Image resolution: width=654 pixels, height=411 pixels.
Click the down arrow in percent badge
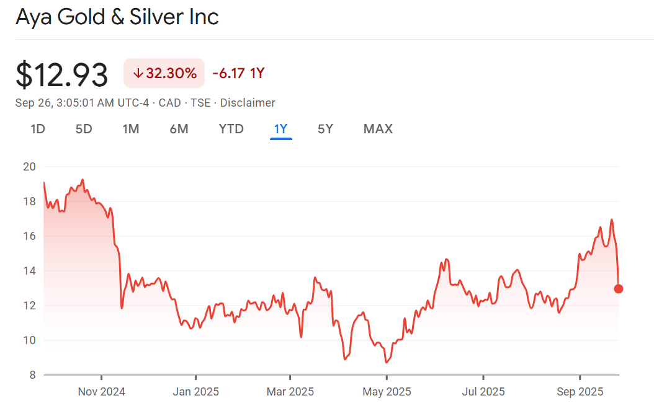pyautogui.click(x=138, y=74)
